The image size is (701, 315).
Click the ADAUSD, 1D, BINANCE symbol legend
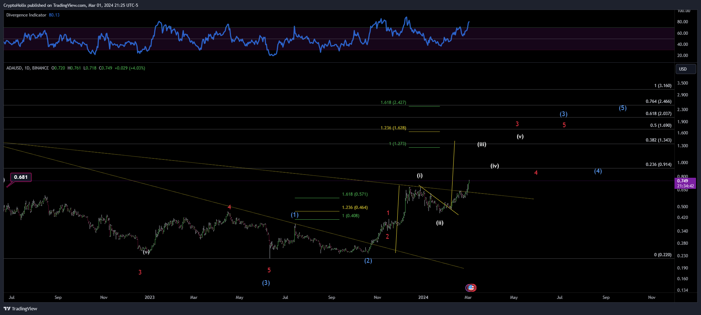[x=28, y=68]
